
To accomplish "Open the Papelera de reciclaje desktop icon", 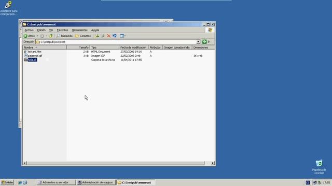I will click(319, 167).
